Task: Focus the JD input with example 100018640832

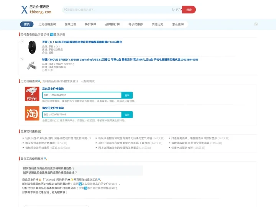Action: pos(82,95)
